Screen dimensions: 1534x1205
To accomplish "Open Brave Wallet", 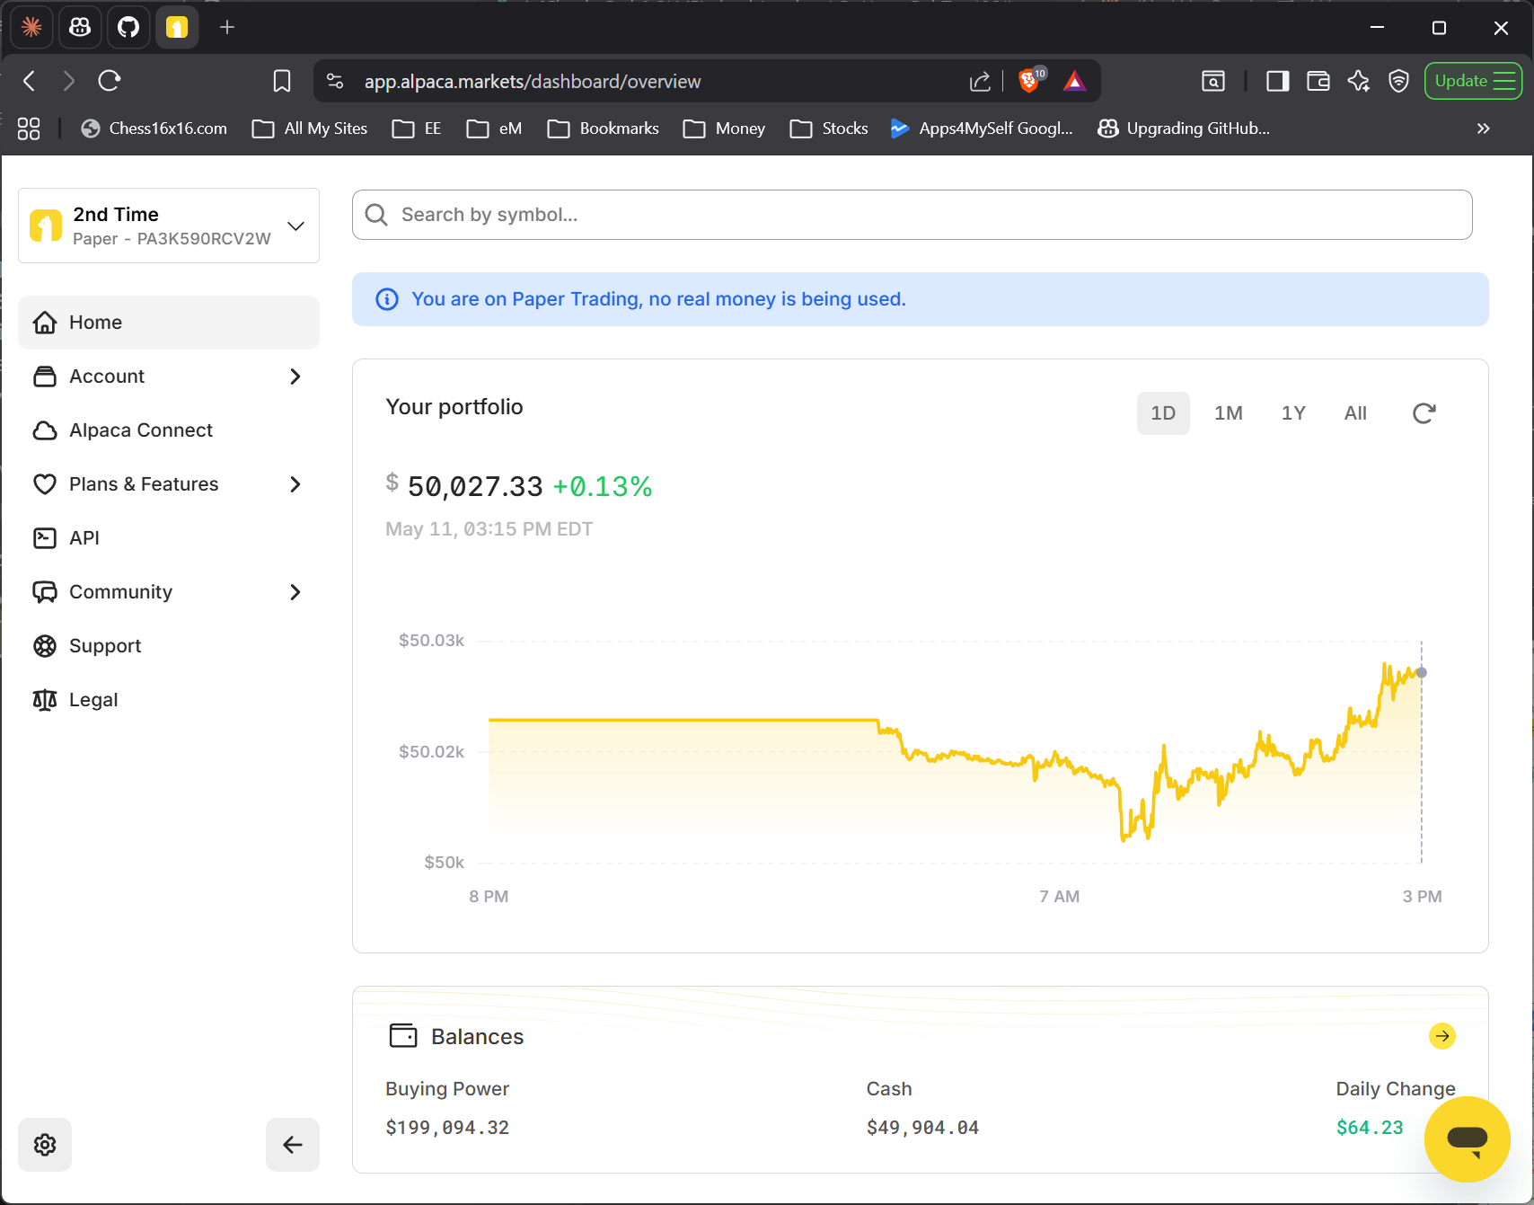I will (1318, 81).
